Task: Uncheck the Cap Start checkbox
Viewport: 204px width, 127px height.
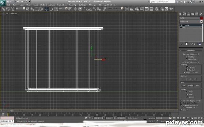Action: [187, 67]
